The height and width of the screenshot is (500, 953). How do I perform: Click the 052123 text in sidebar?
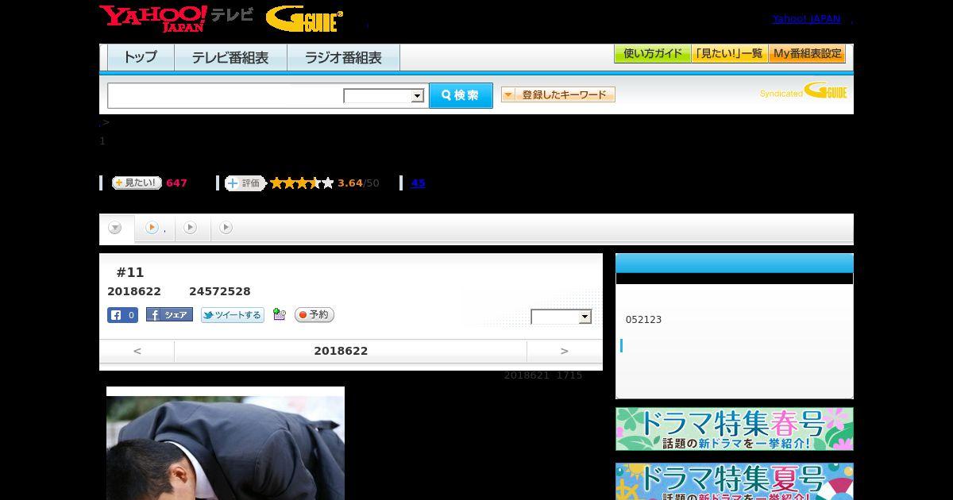click(643, 320)
